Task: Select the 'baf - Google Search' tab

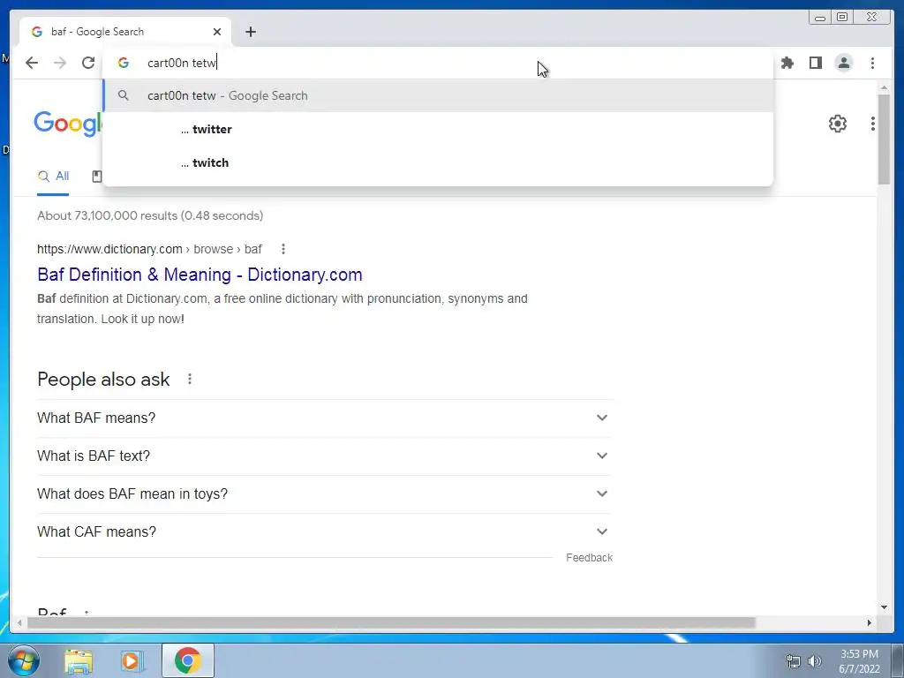Action: [125, 32]
